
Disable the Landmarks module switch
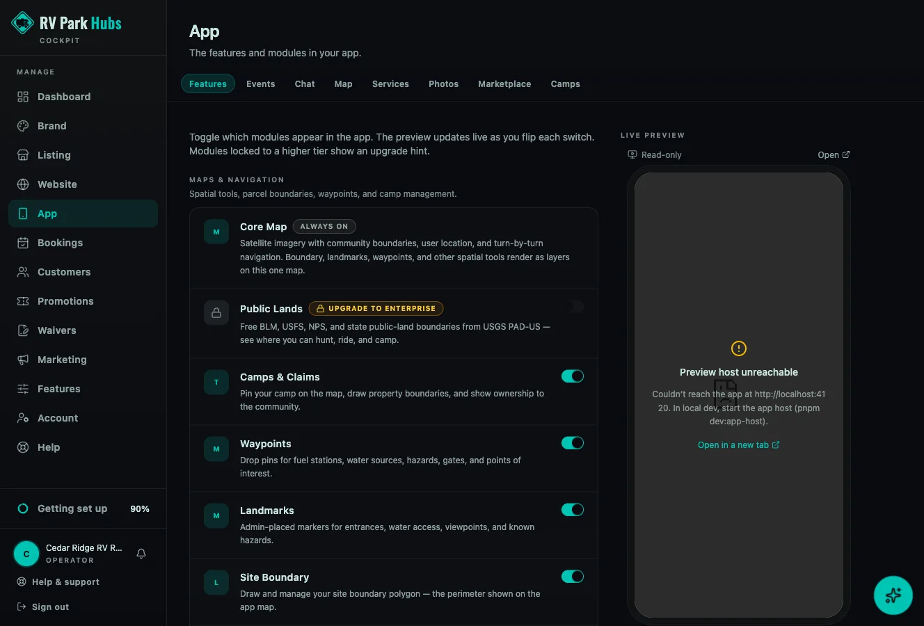tap(573, 510)
